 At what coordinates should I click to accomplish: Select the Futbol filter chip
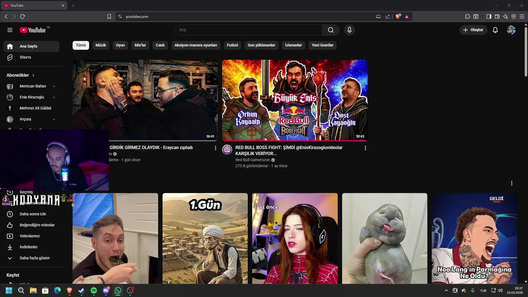pyautogui.click(x=232, y=45)
